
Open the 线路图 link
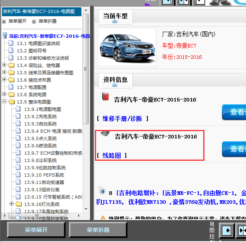tap(112, 156)
